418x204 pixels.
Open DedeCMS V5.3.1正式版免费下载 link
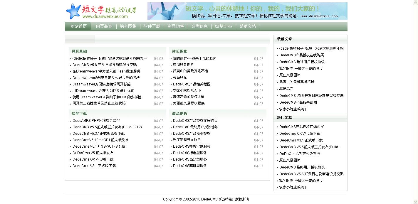(x=99, y=134)
